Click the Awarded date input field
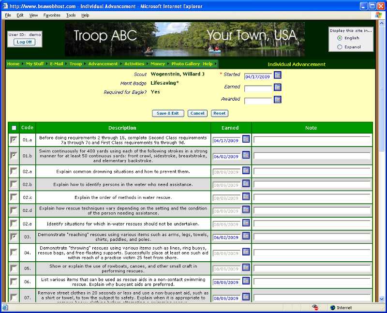 tap(258, 101)
